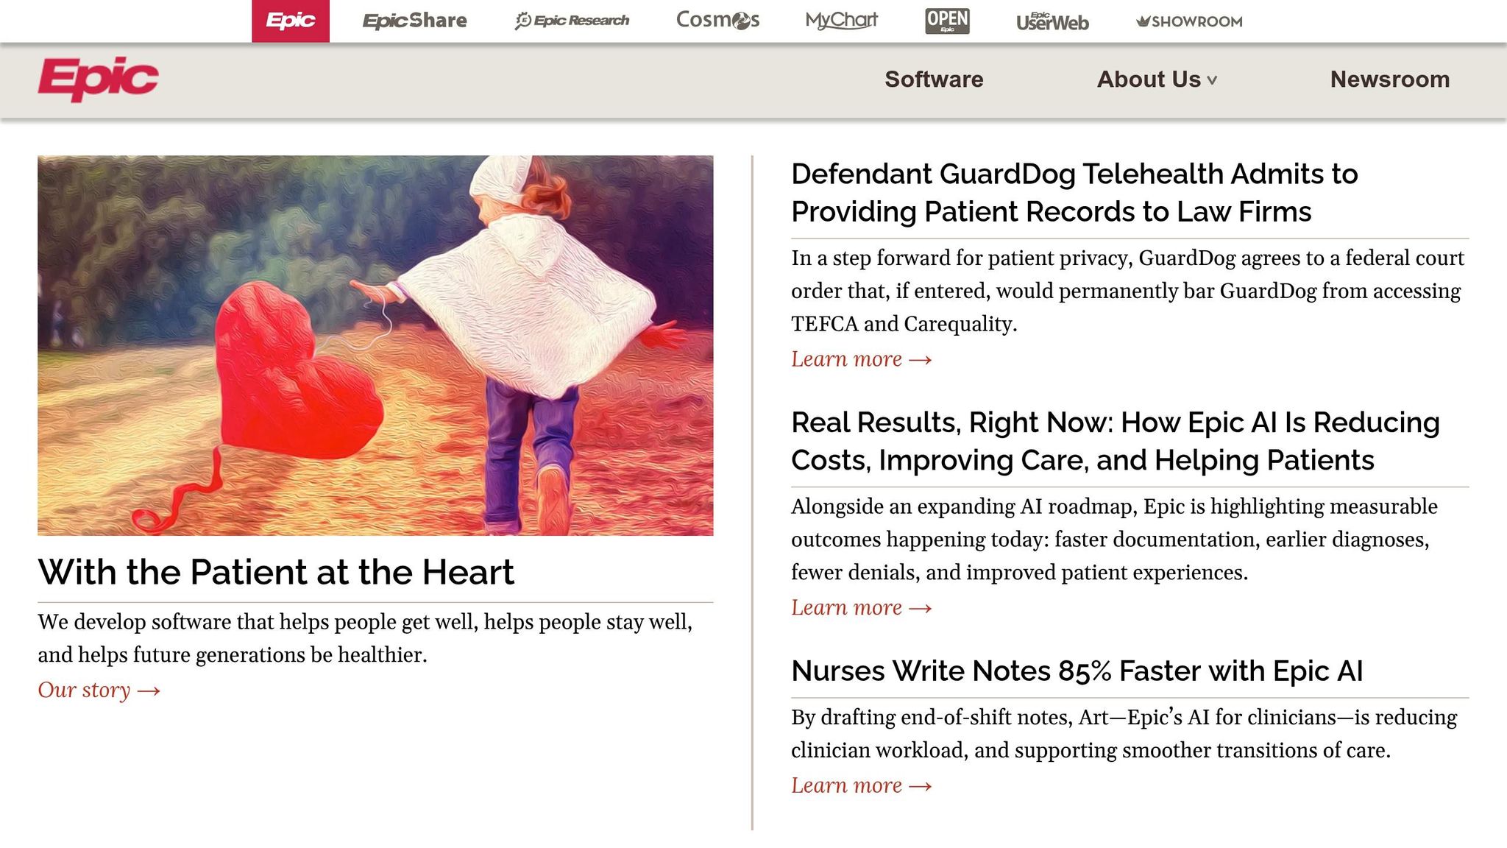Follow the Our story link
This screenshot has width=1507, height=848.
(99, 690)
